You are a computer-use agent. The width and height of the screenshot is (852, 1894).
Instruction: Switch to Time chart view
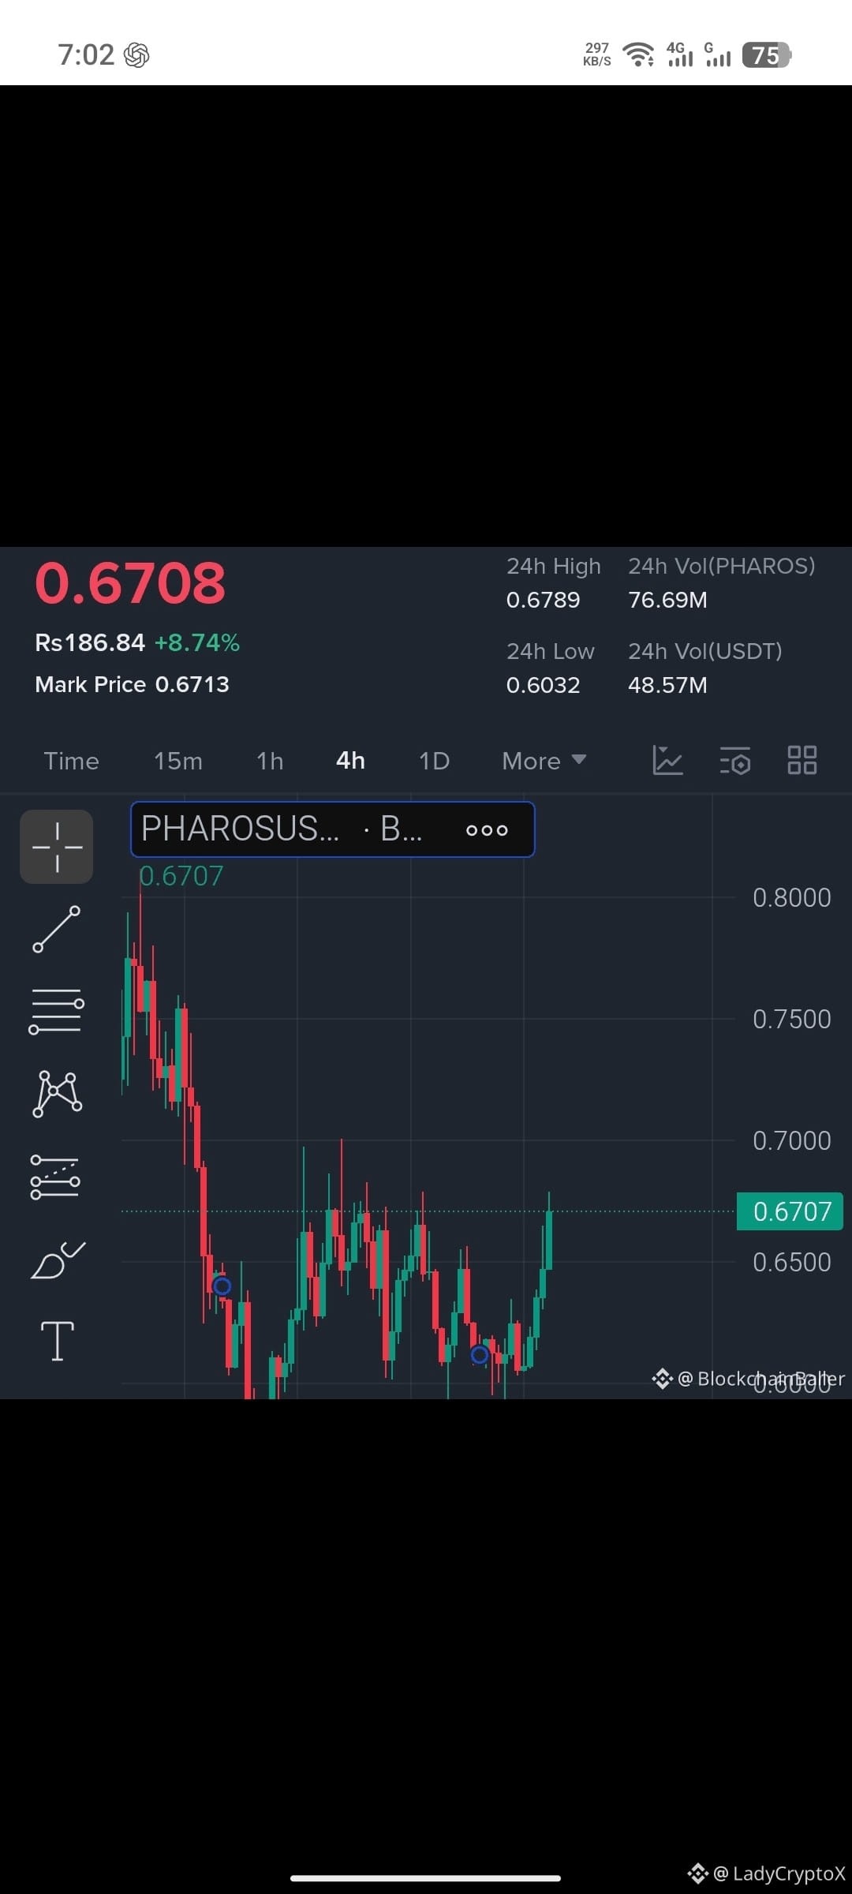71,761
